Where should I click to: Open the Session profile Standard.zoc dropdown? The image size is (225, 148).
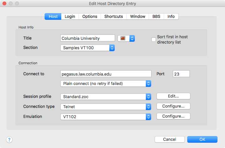tap(106, 97)
